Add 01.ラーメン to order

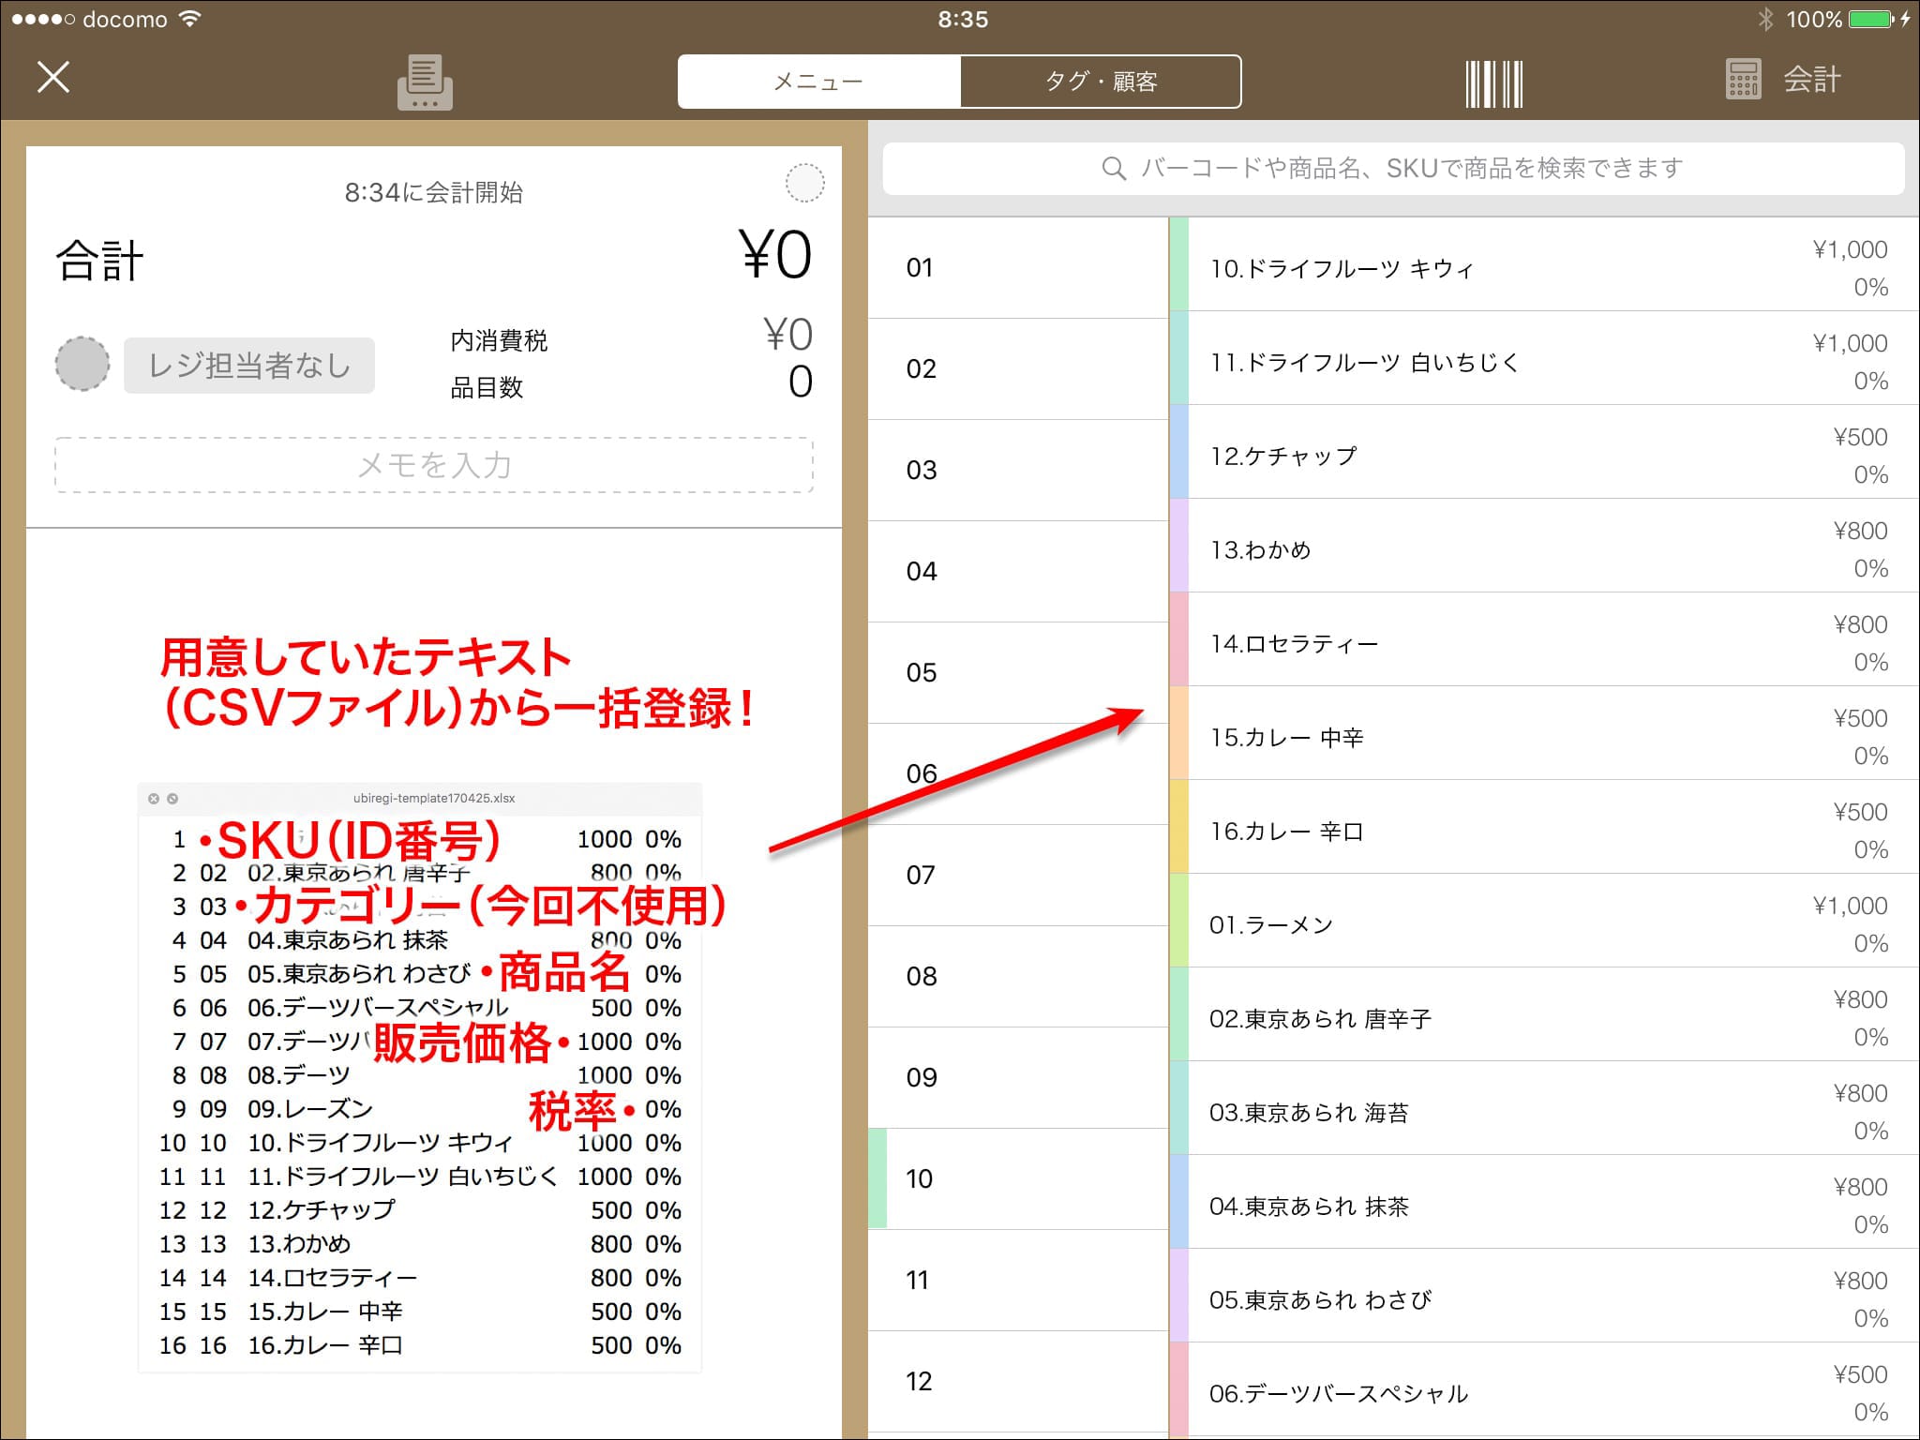pyautogui.click(x=1544, y=921)
